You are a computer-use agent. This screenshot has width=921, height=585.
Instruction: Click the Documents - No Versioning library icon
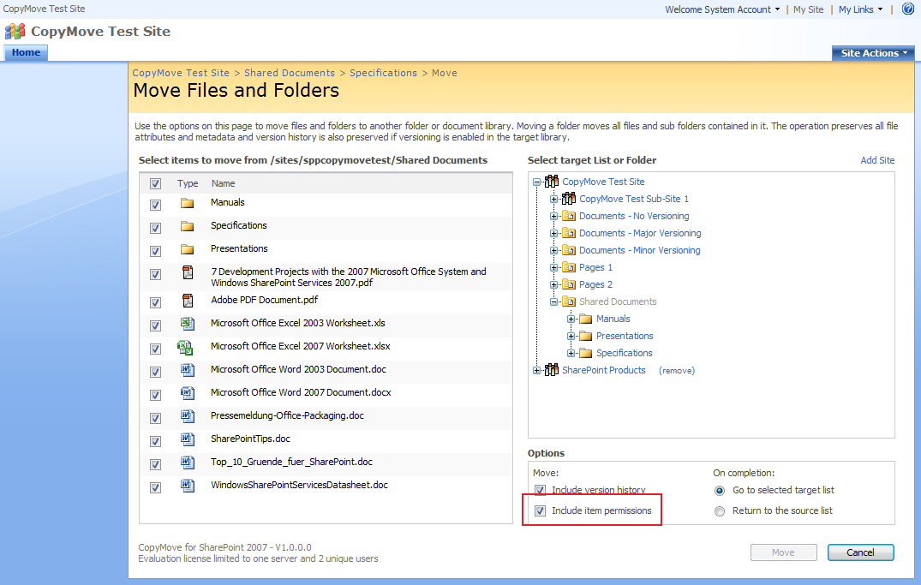pos(569,216)
